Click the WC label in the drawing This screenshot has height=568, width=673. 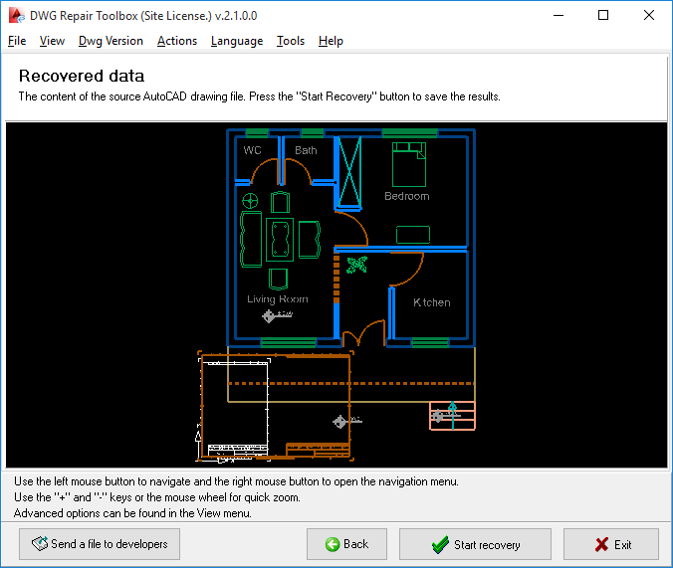[253, 150]
